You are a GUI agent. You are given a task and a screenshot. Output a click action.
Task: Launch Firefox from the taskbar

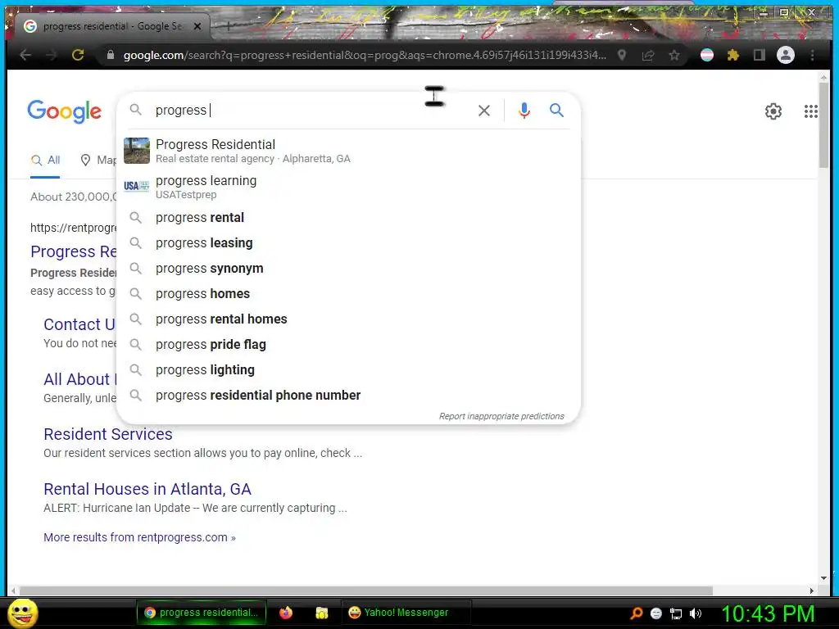pyautogui.click(x=286, y=613)
